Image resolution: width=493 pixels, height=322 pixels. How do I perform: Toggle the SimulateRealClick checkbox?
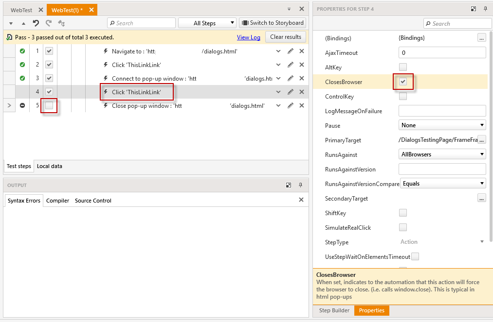click(x=403, y=227)
